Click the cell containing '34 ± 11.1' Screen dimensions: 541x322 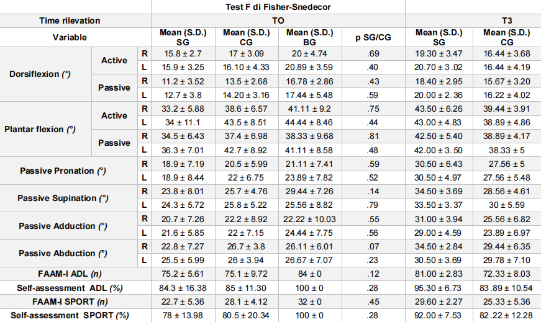point(184,122)
